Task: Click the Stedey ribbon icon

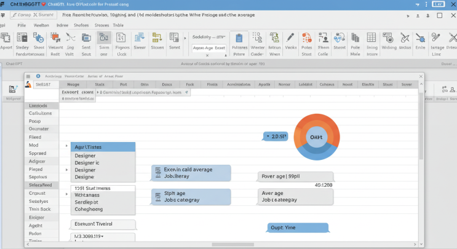Action: click(22, 38)
